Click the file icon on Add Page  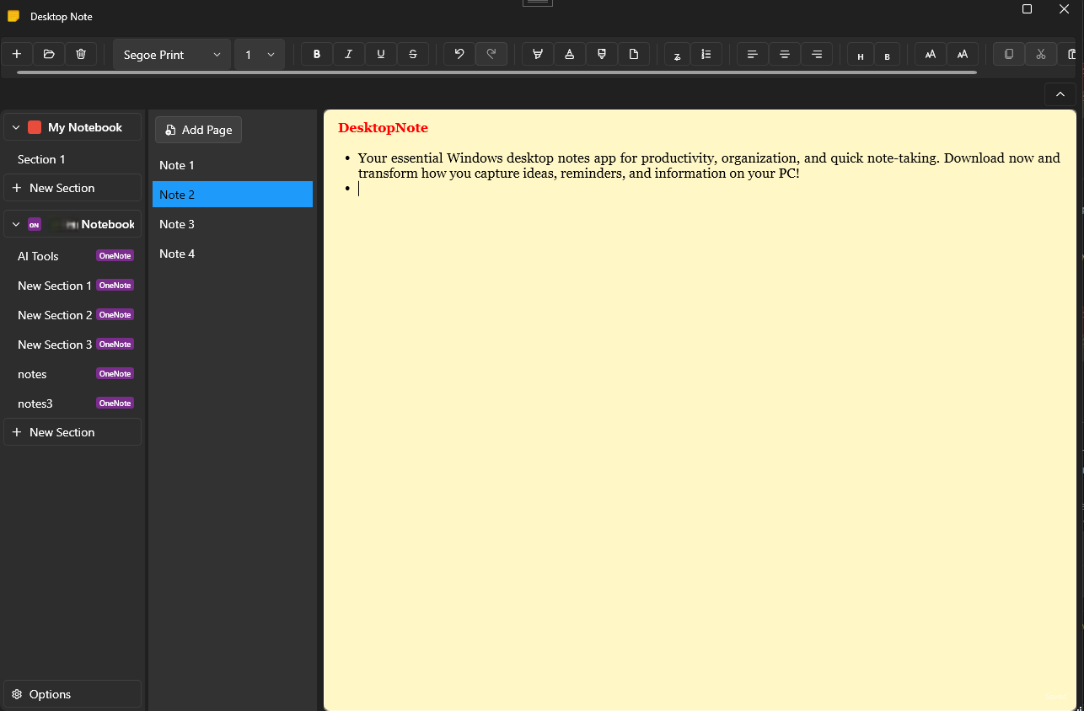click(170, 130)
